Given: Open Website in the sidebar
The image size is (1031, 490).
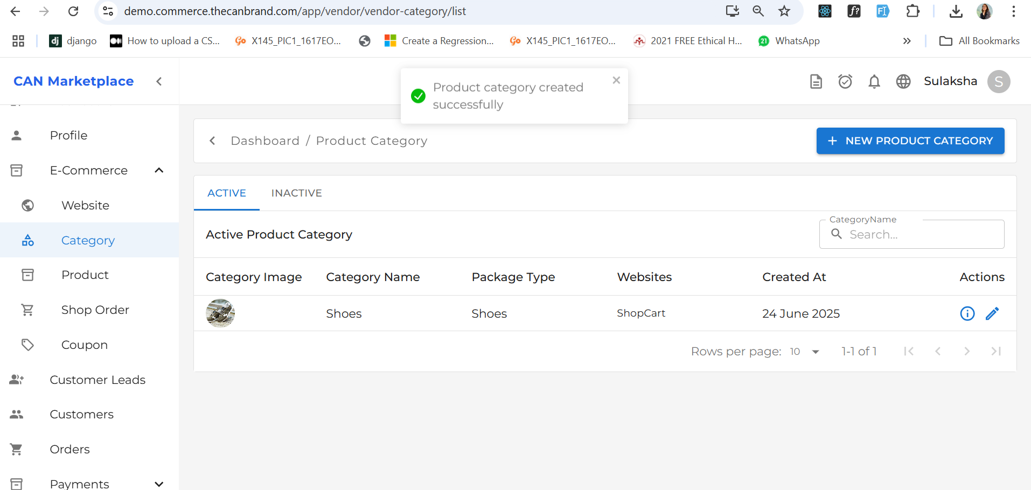Looking at the screenshot, I should click(x=89, y=205).
